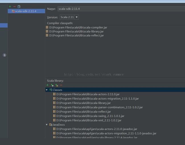Select scala-compiler.jar in the Compiler classpath
This screenshot has width=185, height=145.
click(x=78, y=28)
